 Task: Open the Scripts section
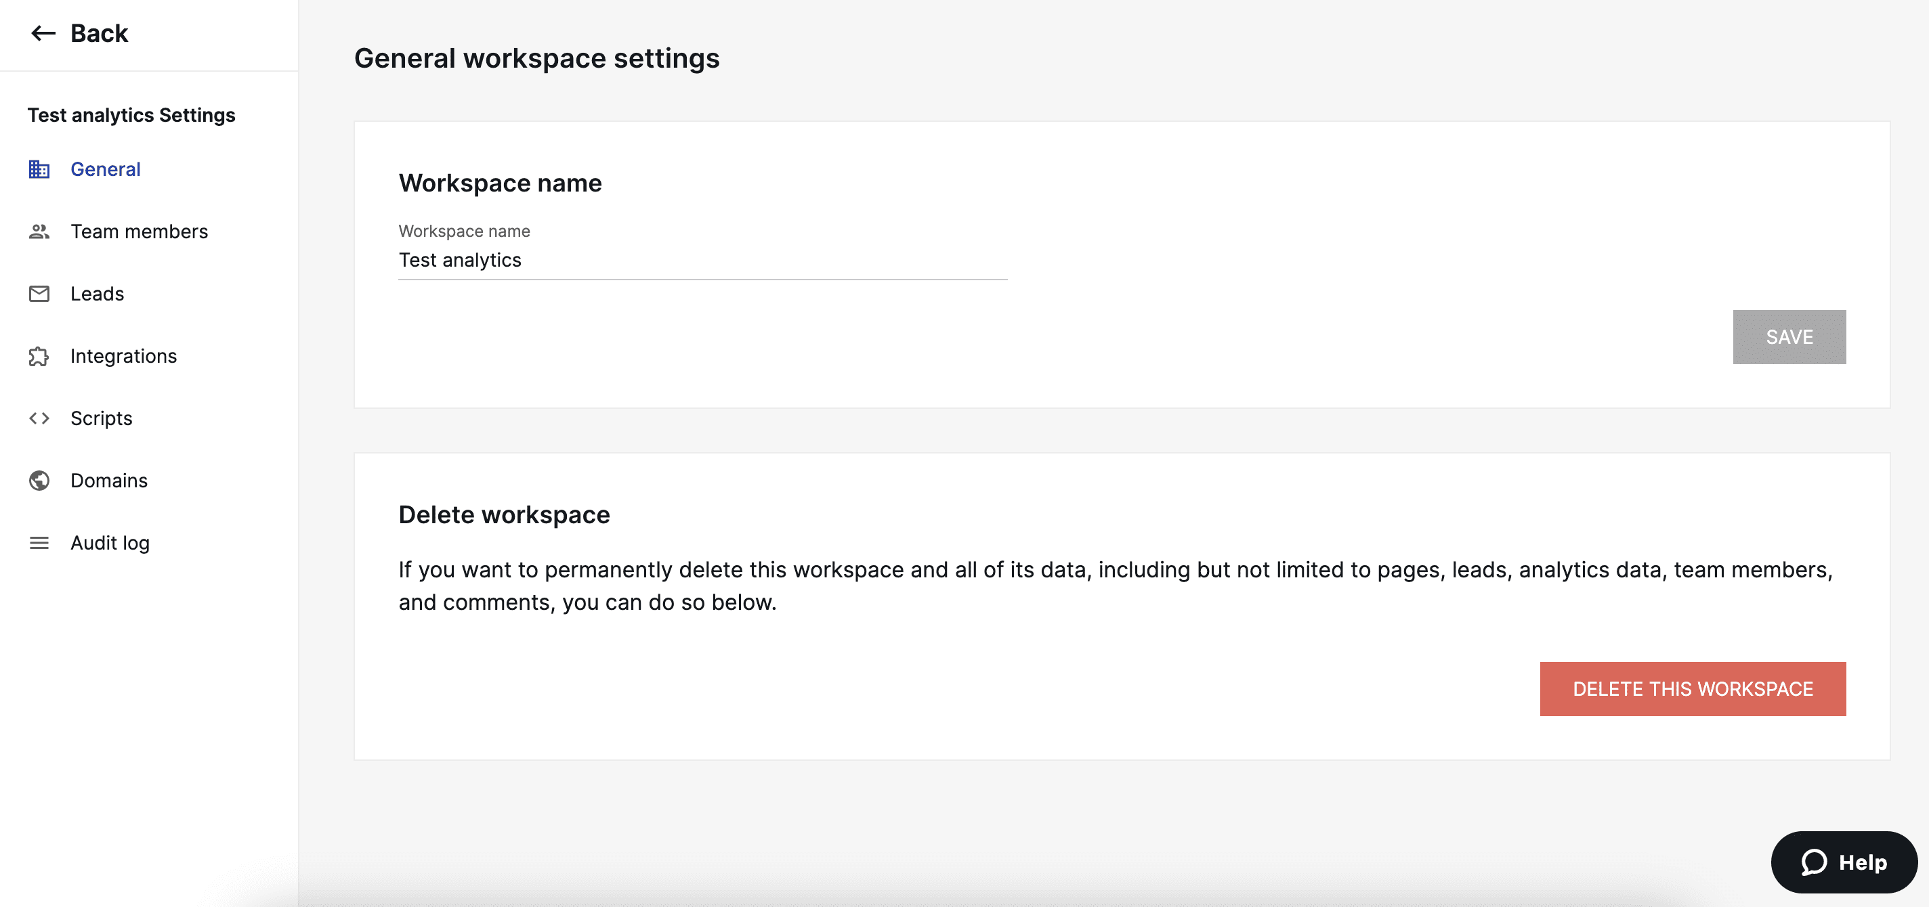(x=101, y=418)
